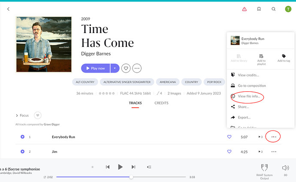This screenshot has width=296, height=182.
Task: Click Add to library in popup
Action: point(239,58)
